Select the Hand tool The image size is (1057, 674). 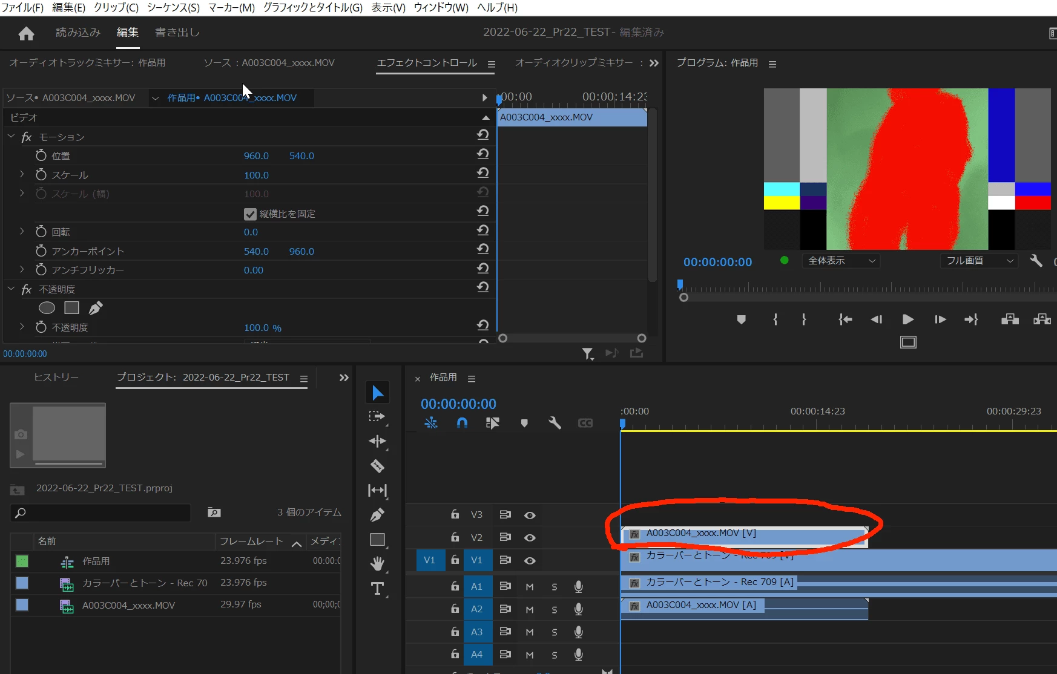pyautogui.click(x=377, y=564)
